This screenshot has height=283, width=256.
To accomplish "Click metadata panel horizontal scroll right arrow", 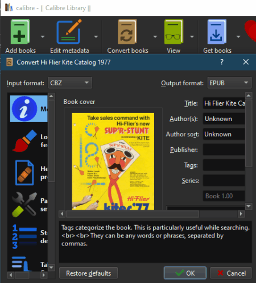I will [x=241, y=214].
